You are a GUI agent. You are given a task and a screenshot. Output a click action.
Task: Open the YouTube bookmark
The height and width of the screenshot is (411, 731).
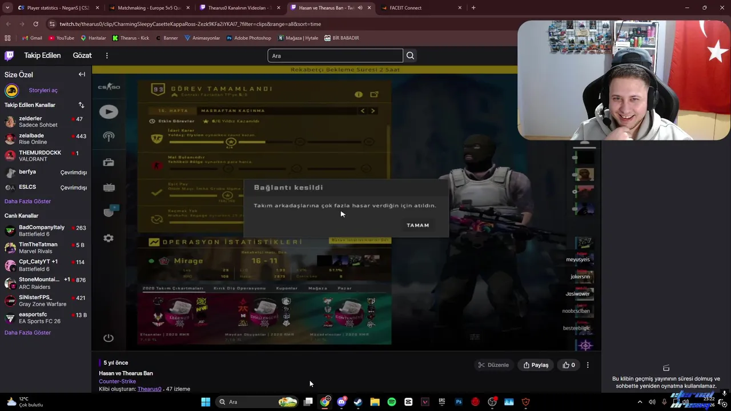[x=61, y=38]
